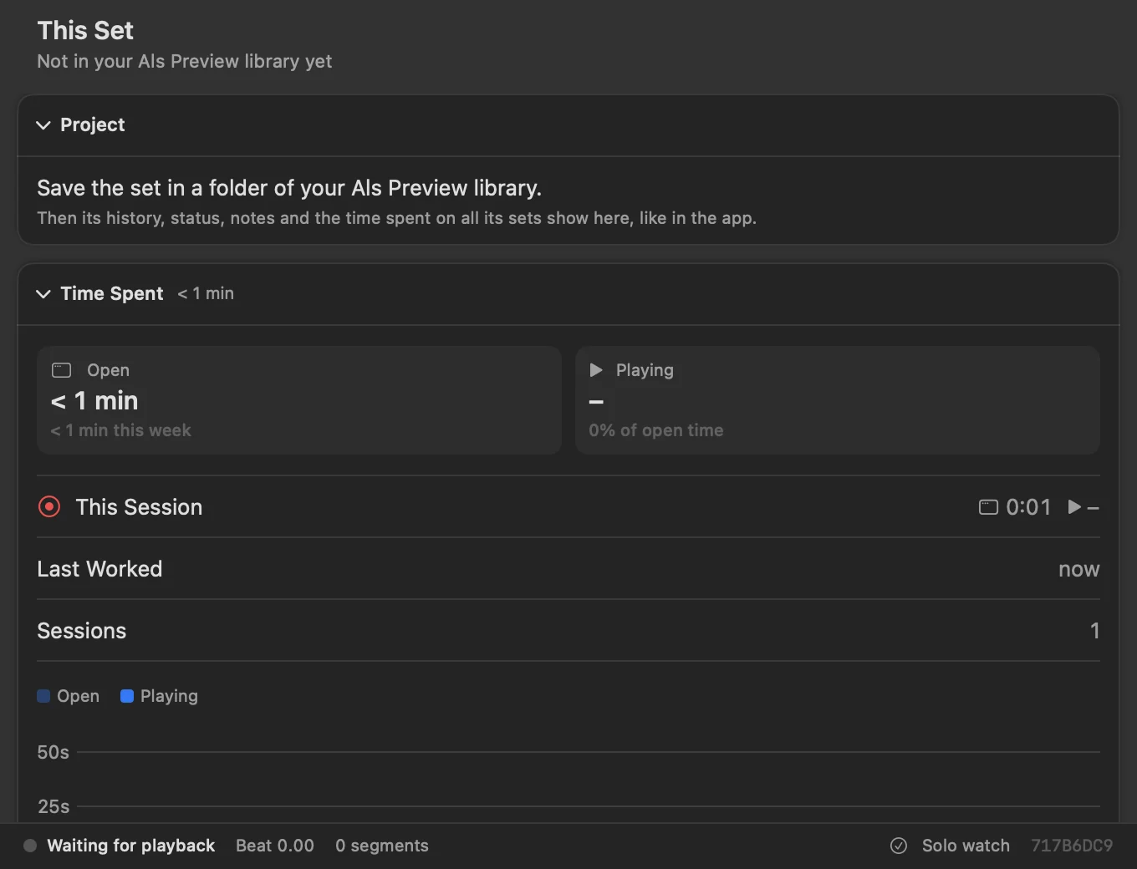Click the This Session row label
Screen dimensions: 1137x869
coord(139,507)
